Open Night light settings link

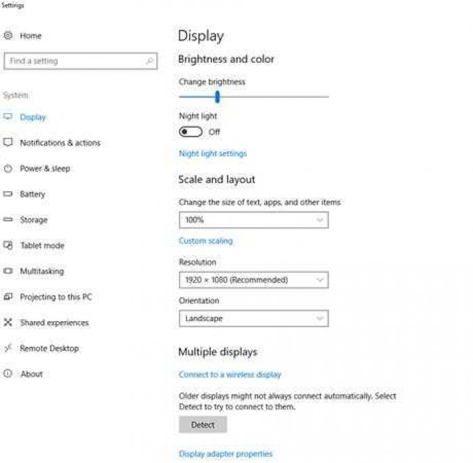pyautogui.click(x=213, y=153)
